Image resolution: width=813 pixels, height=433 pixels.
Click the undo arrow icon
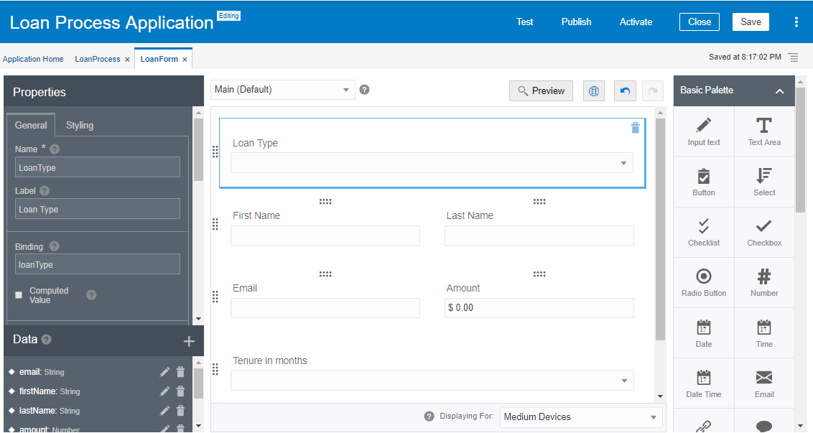tap(625, 90)
